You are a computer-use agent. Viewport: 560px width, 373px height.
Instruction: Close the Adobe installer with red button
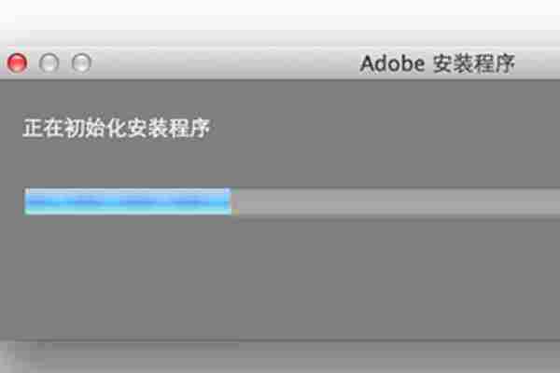17,62
